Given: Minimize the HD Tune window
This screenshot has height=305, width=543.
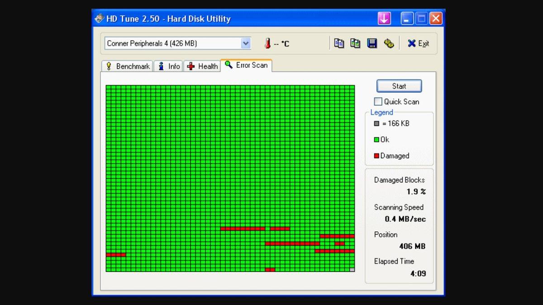Looking at the screenshot, I should (x=407, y=19).
